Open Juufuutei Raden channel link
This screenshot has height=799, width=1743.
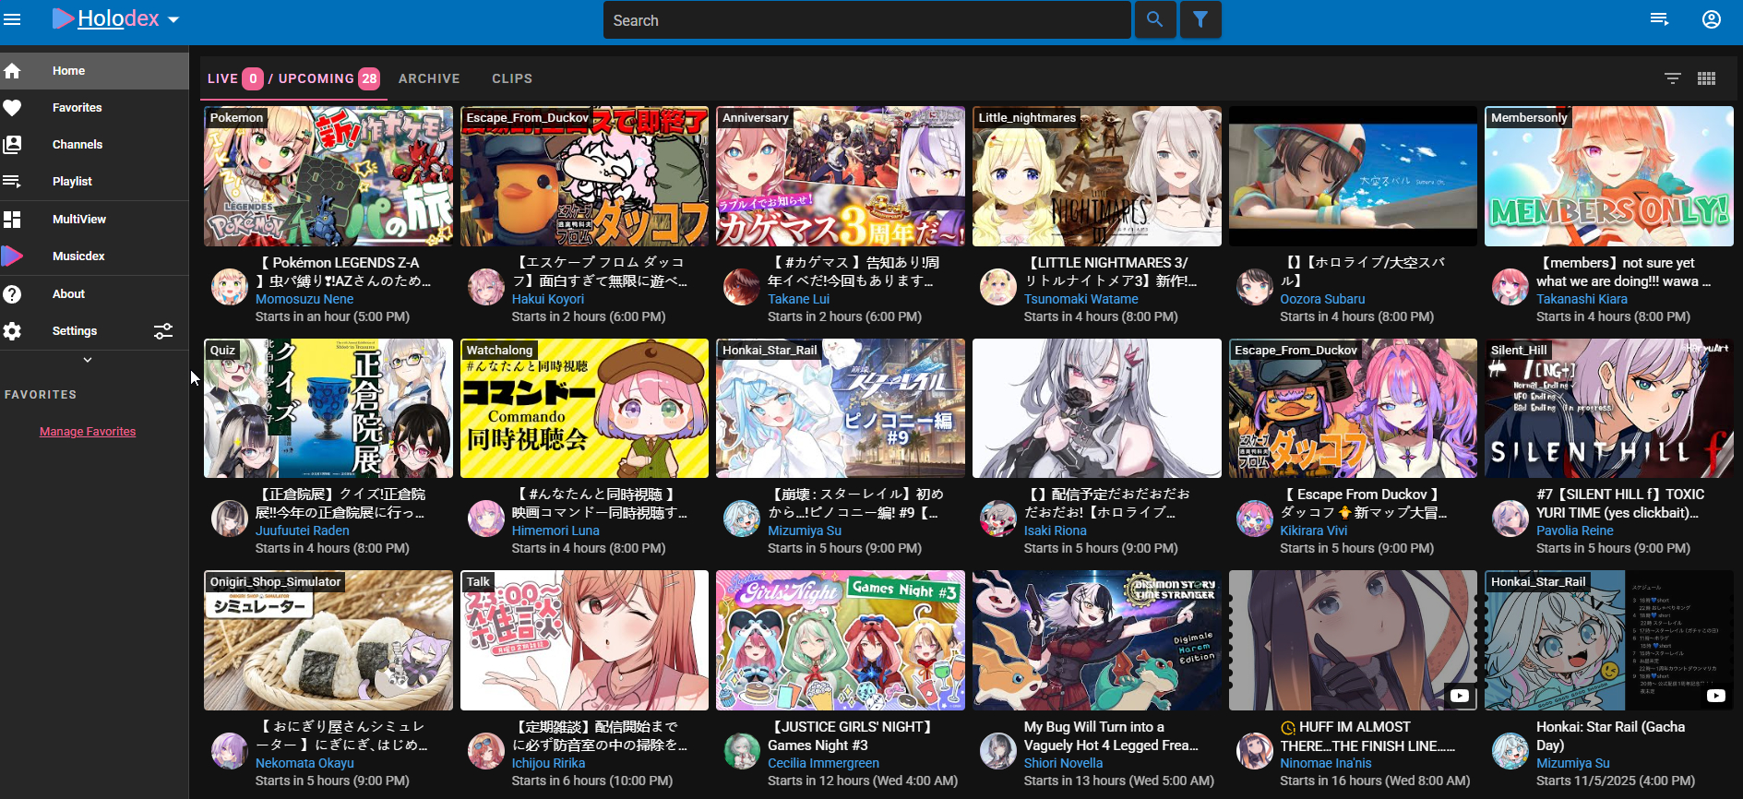point(303,531)
